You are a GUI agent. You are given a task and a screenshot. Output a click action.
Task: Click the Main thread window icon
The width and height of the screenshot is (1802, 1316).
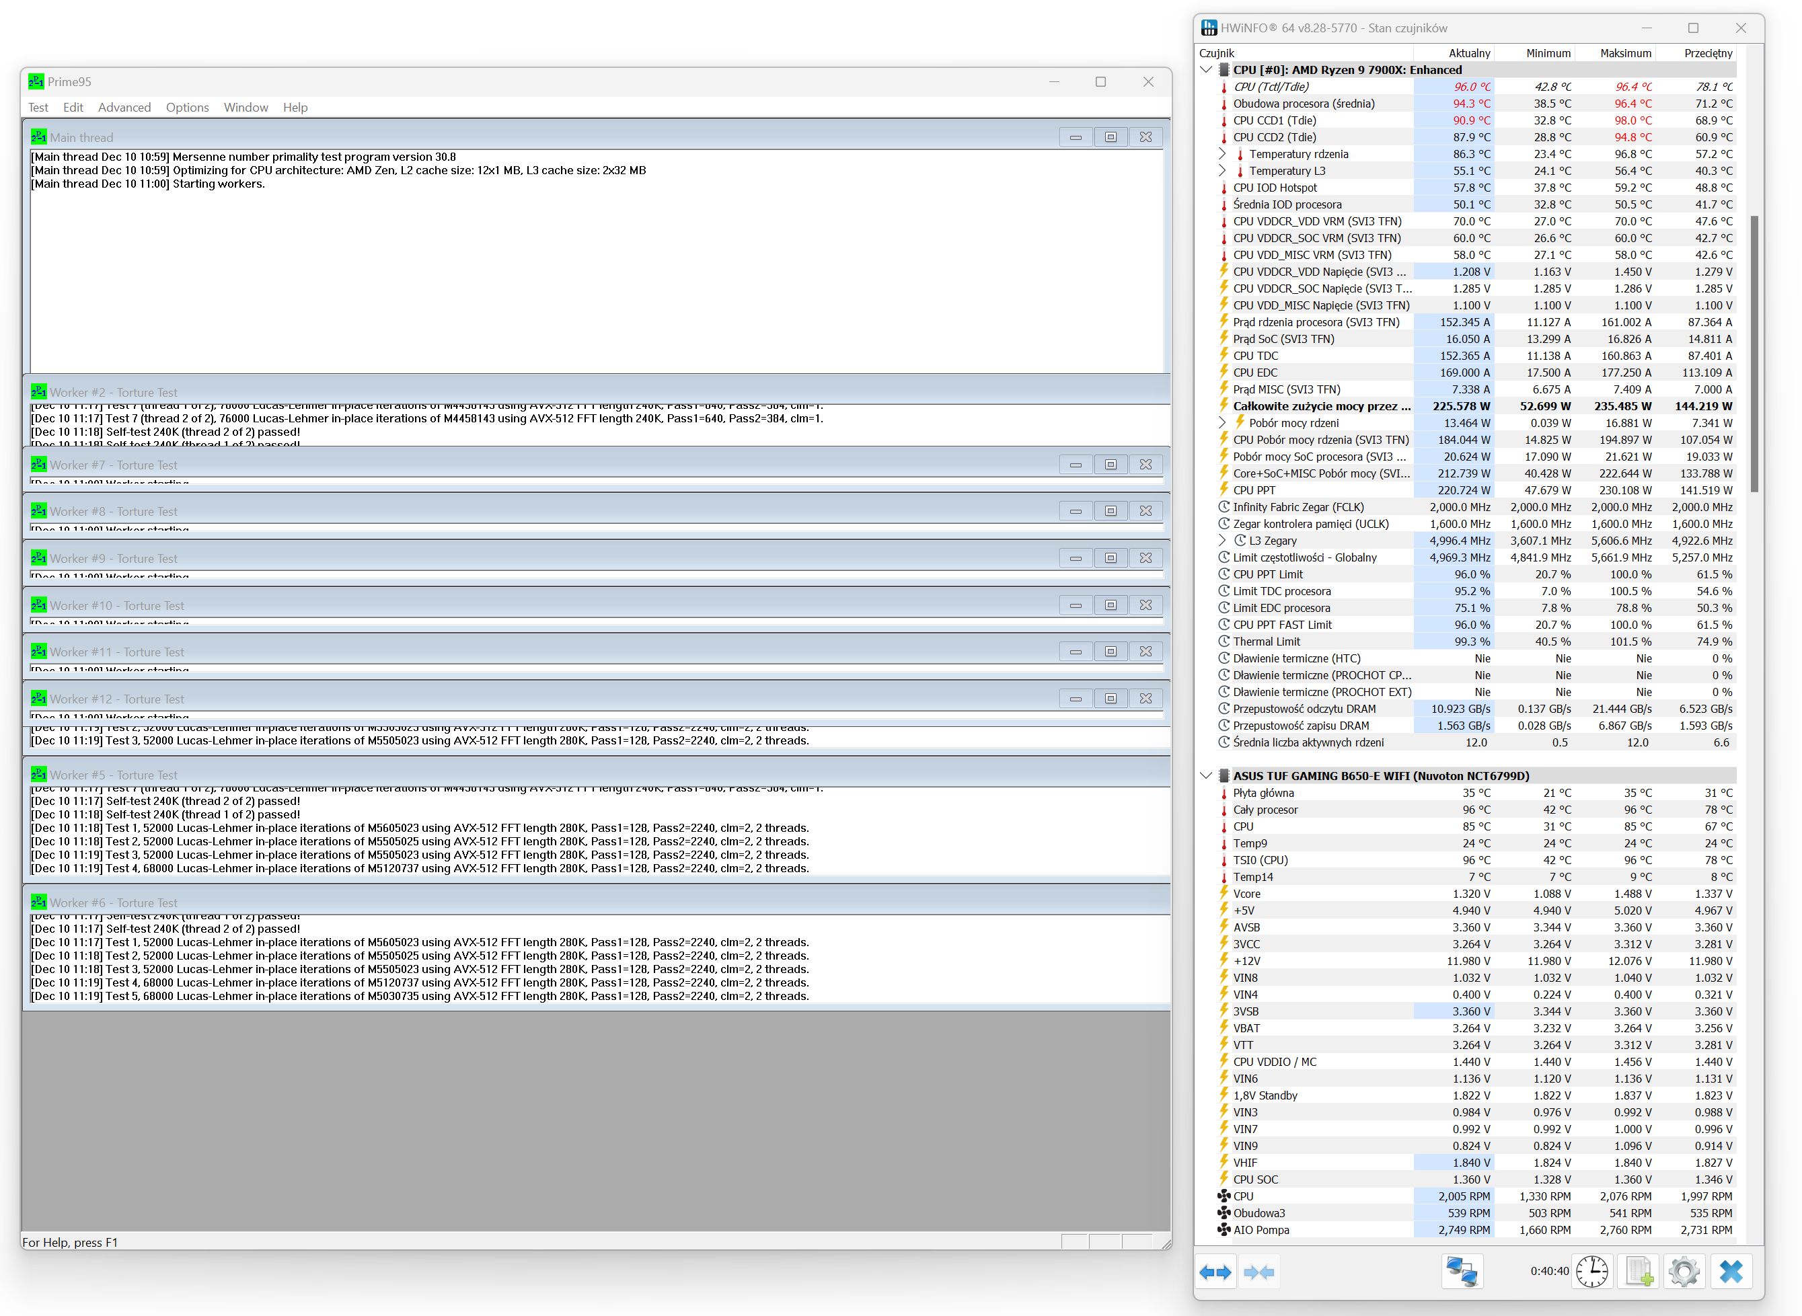(38, 137)
